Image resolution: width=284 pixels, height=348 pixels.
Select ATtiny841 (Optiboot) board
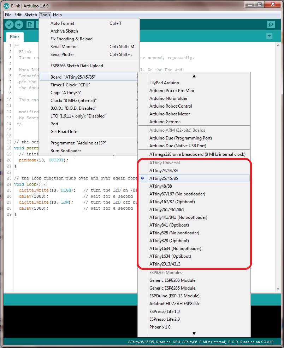(194, 225)
